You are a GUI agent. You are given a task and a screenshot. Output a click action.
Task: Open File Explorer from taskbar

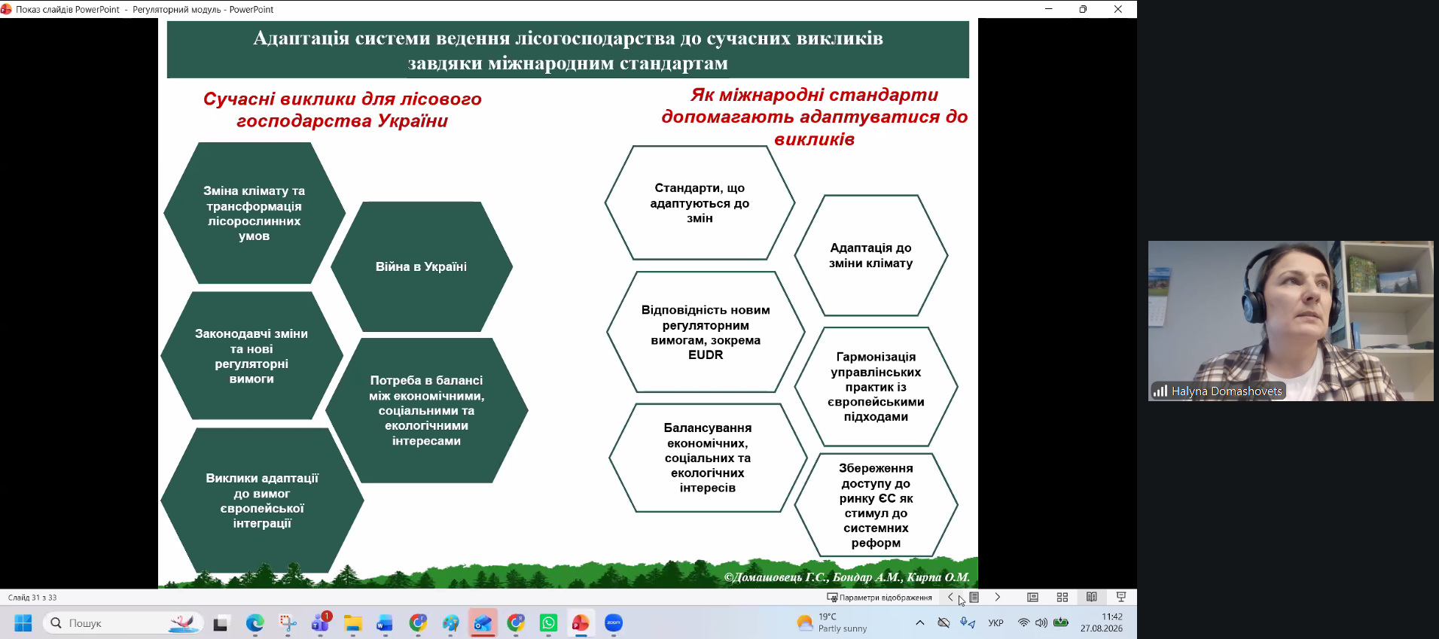353,623
